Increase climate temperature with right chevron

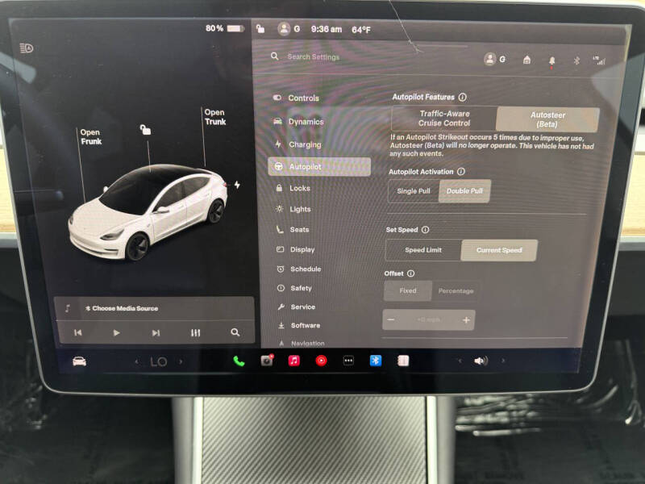(x=181, y=361)
